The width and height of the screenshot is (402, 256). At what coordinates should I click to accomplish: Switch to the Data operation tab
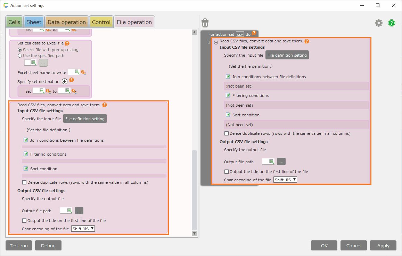(66, 22)
